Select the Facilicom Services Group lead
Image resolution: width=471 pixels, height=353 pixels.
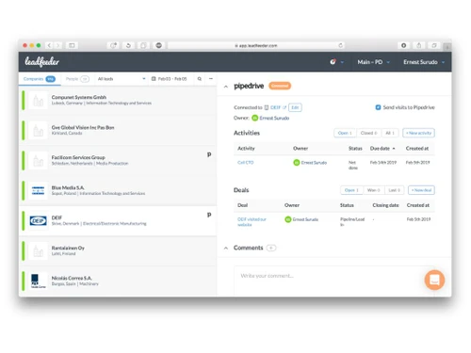118,160
